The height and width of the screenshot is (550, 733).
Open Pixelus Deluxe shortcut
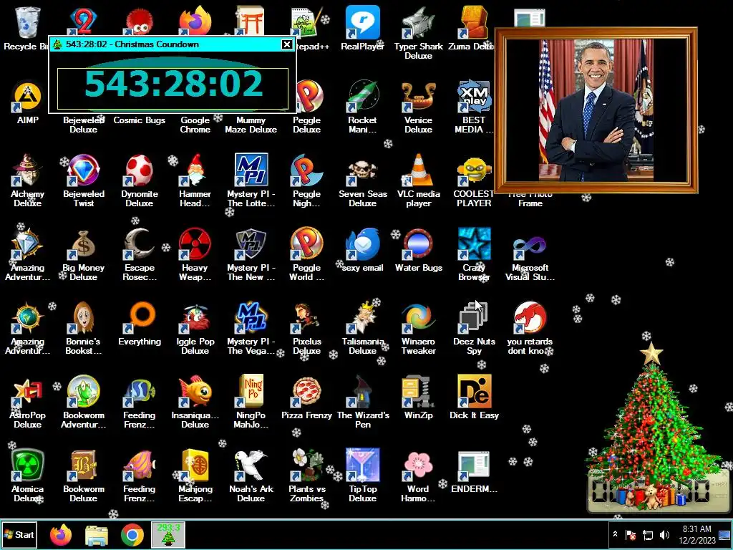coord(306,318)
